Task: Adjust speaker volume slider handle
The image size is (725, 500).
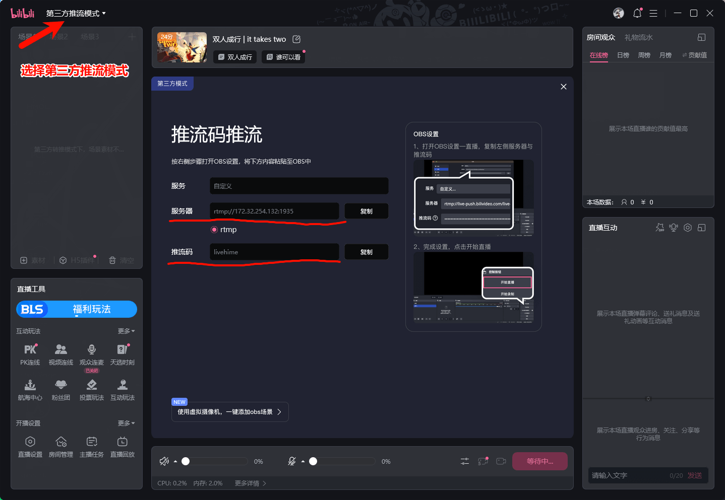Action: point(186,461)
